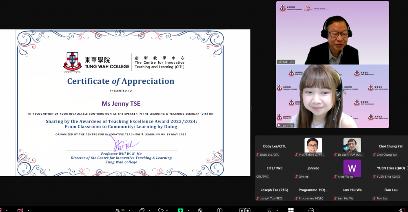
Task: Click the 'Certificate of Appreciation' heading
Action: (121, 81)
